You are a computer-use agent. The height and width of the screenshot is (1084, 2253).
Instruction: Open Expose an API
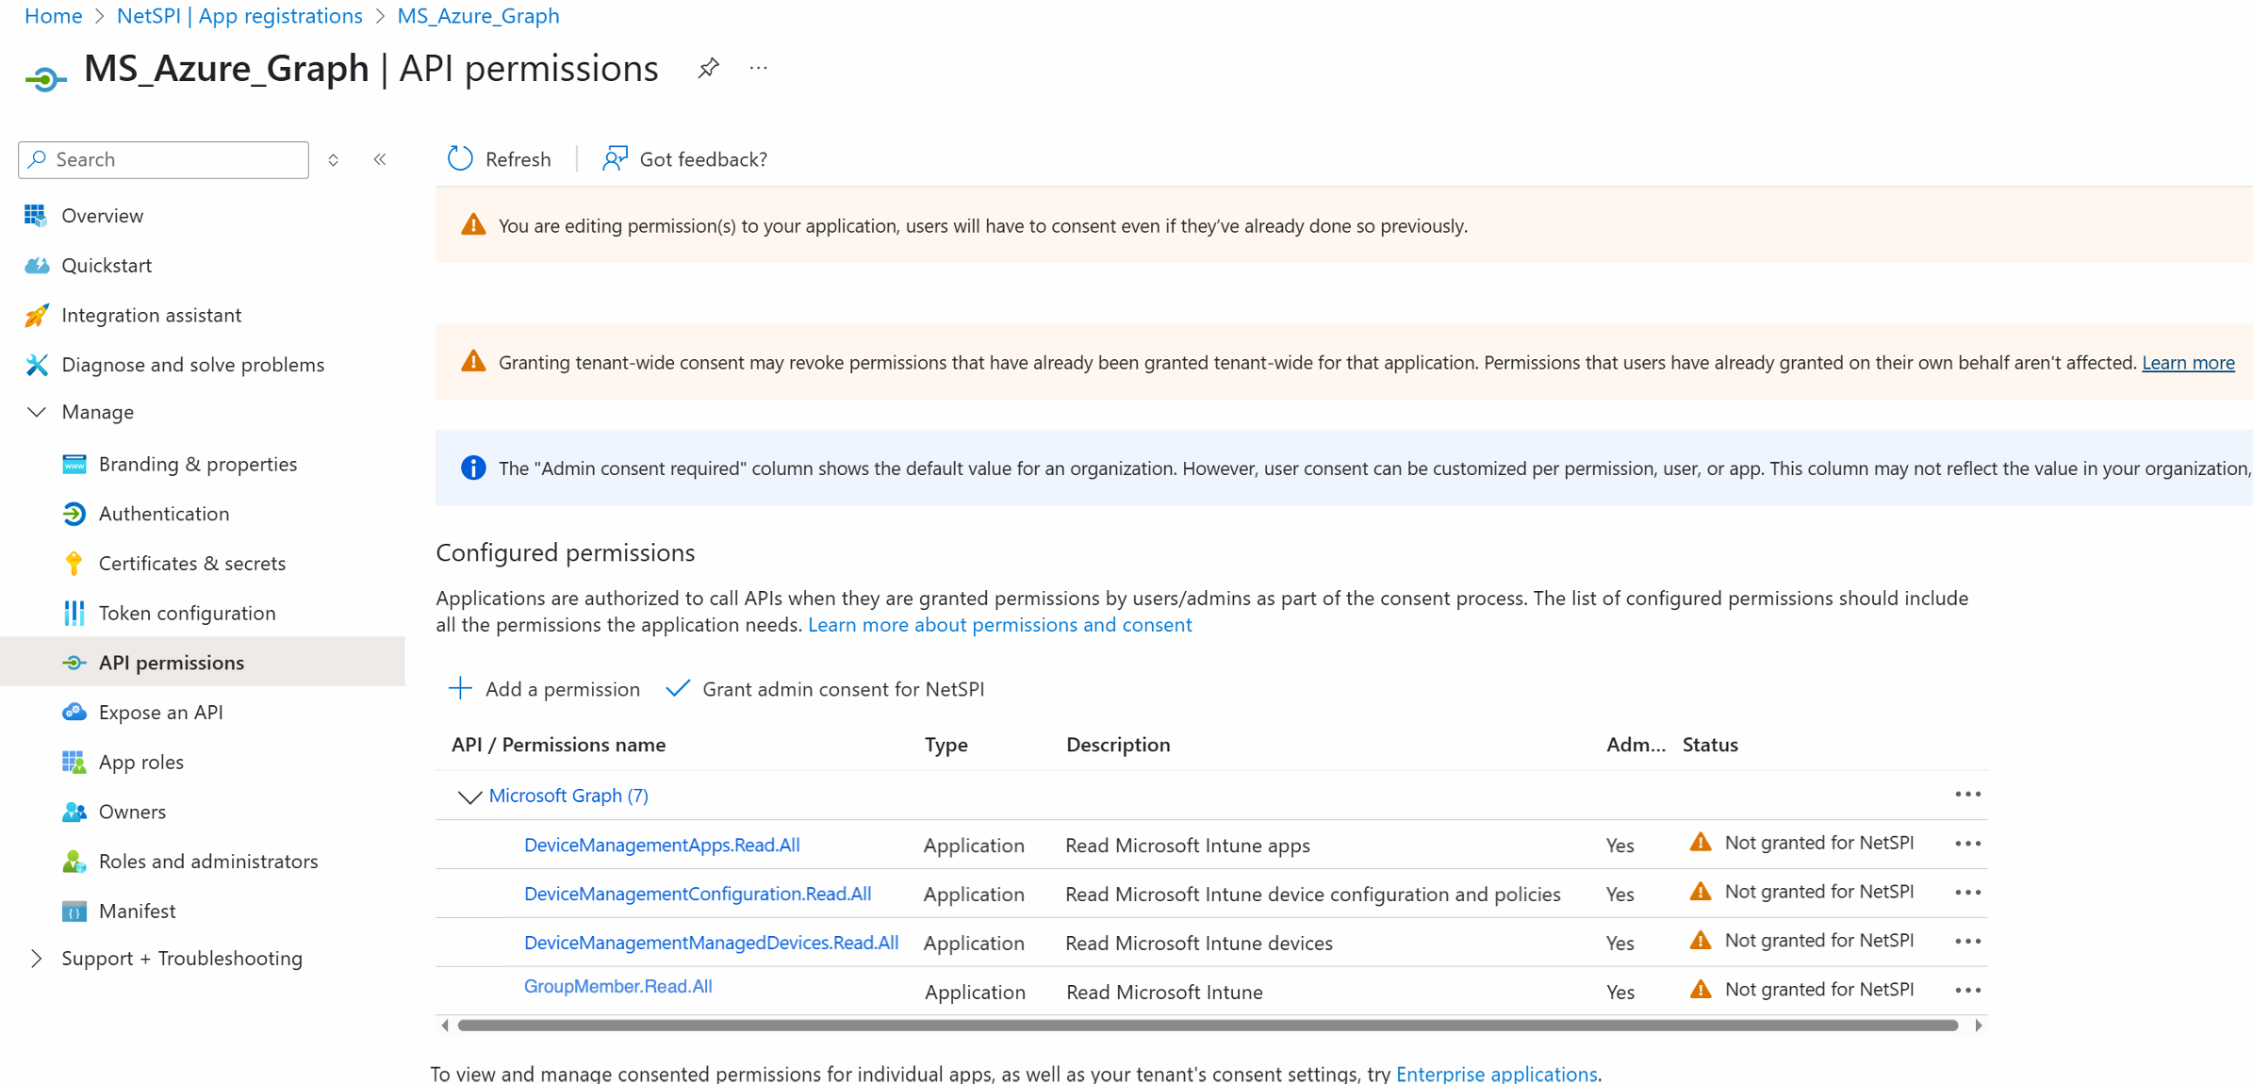160,713
